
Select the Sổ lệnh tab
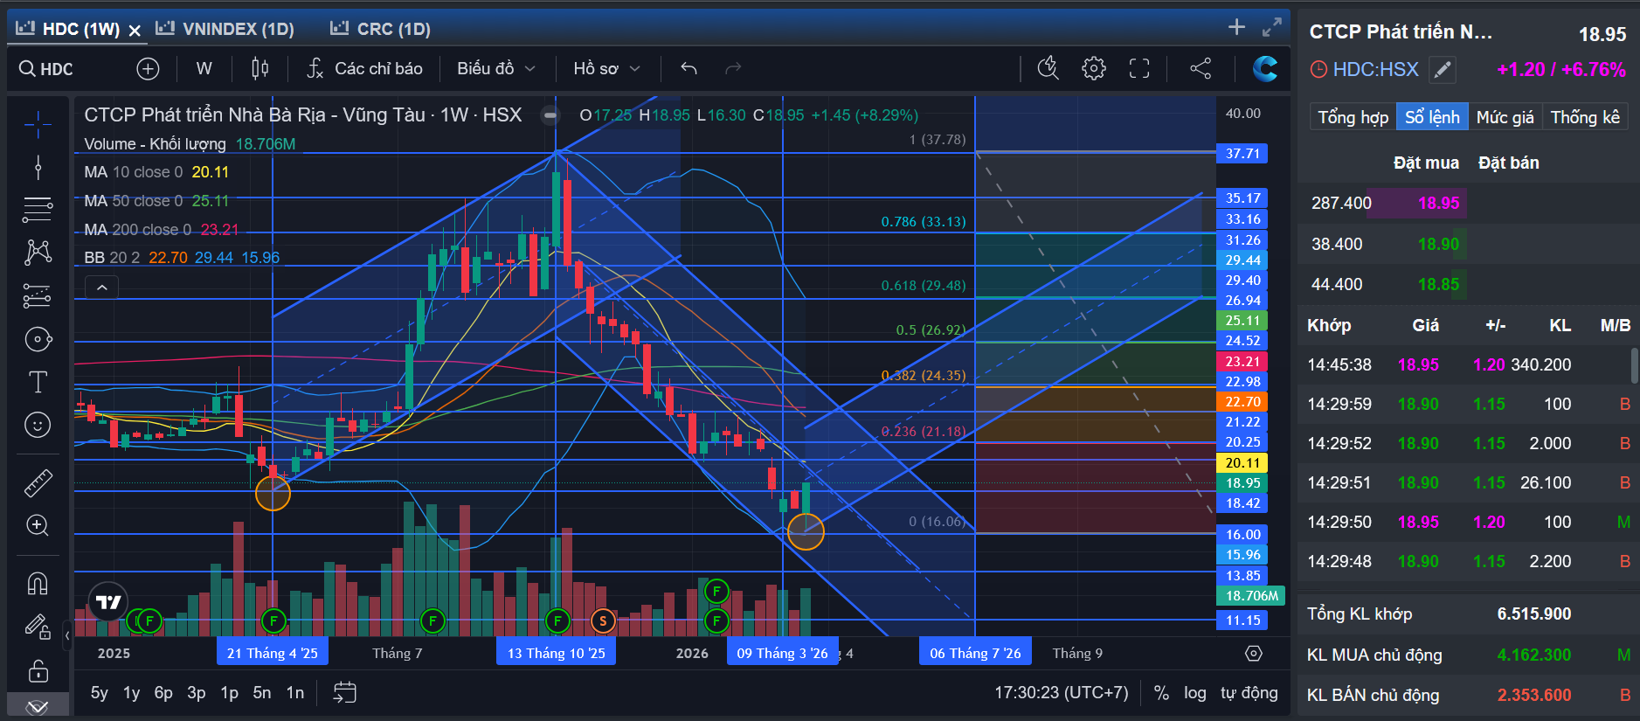point(1432,117)
